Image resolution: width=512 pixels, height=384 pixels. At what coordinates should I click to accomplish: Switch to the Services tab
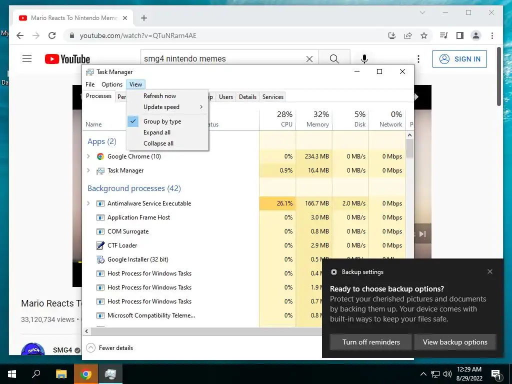pyautogui.click(x=272, y=97)
